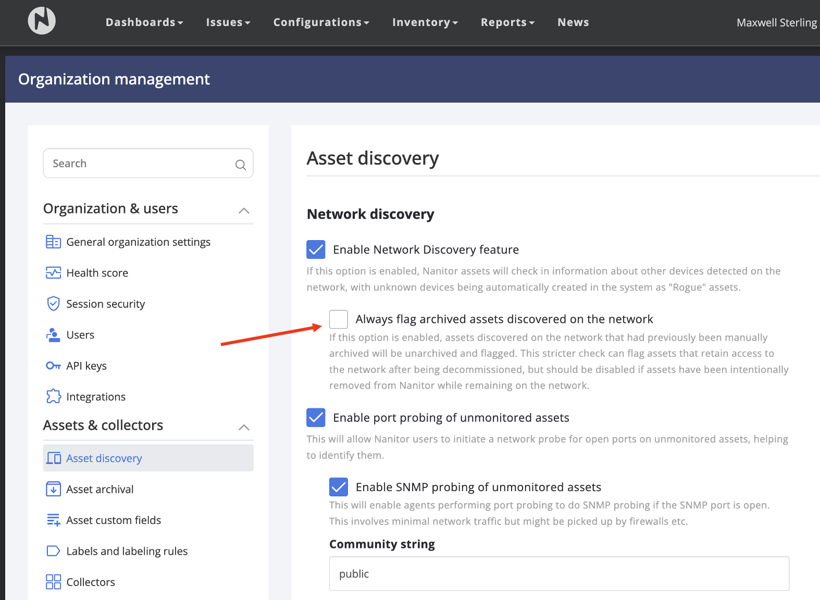
Task: Disable port probing of unmonitored assets
Action: 316,418
